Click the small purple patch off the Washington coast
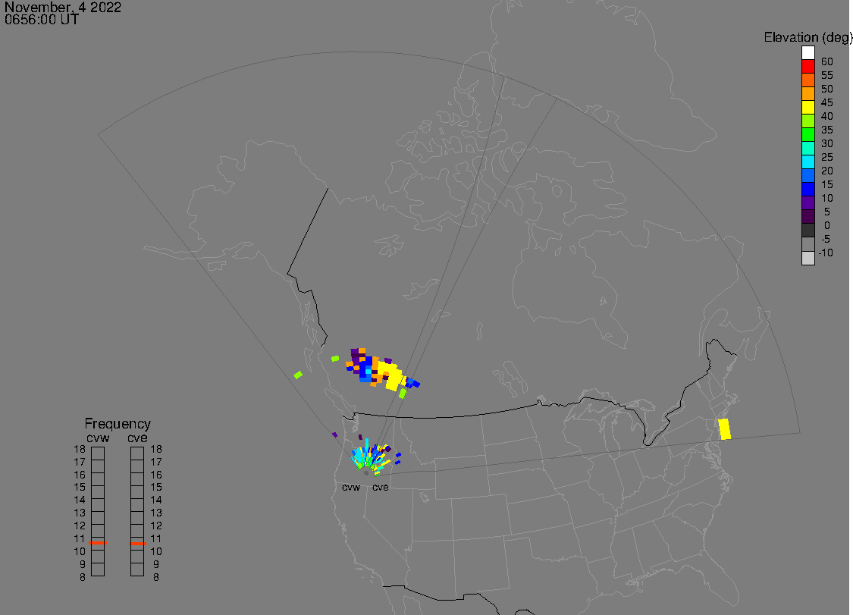This screenshot has width=853, height=615. [x=334, y=435]
